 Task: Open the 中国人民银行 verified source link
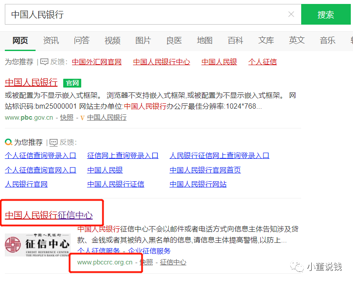107,117
